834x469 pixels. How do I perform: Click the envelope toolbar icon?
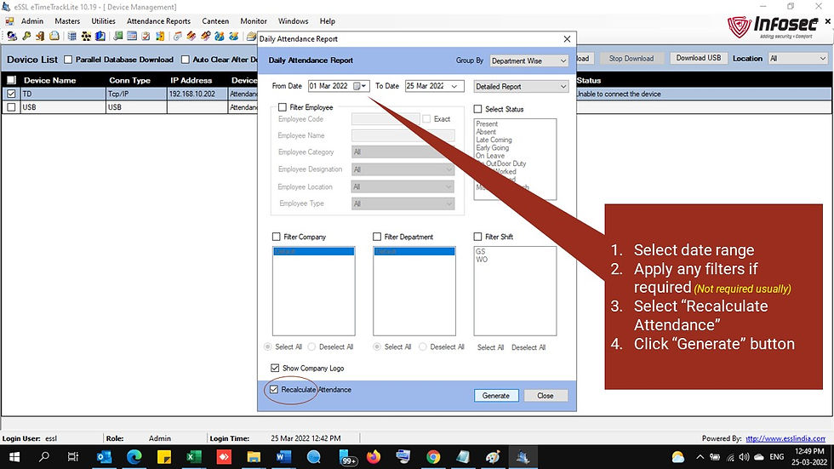pos(54,36)
